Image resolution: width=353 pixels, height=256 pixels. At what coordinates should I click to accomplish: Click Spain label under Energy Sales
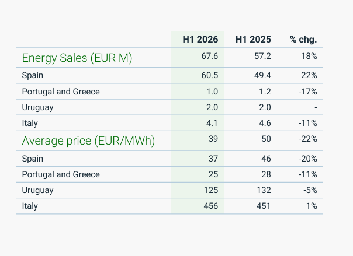click(x=32, y=75)
